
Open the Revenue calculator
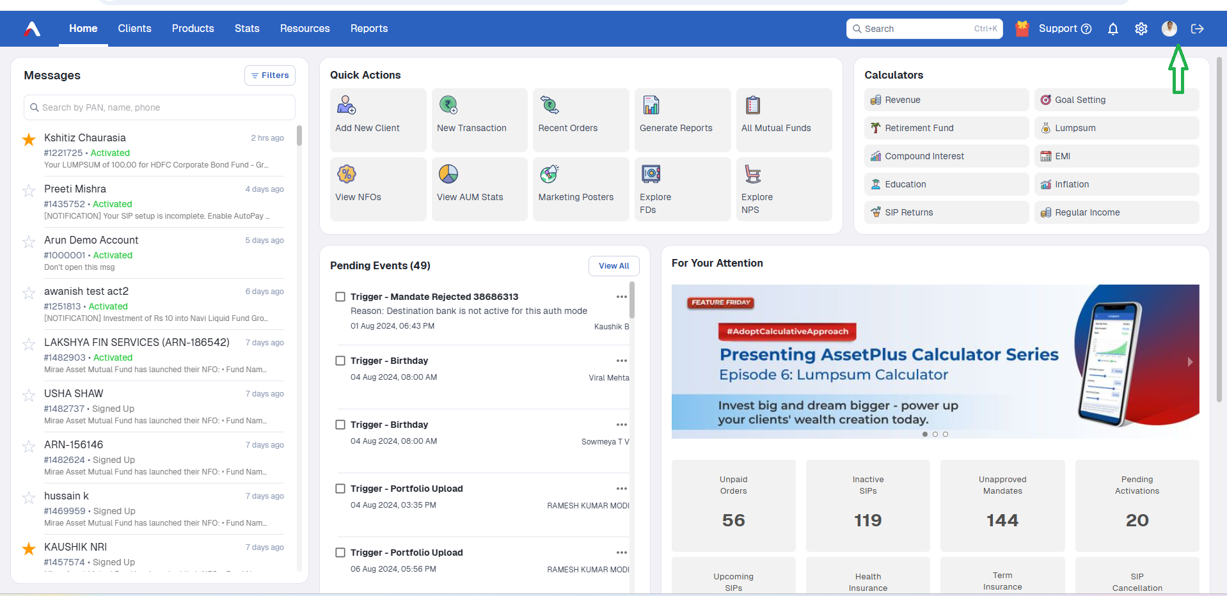[947, 100]
